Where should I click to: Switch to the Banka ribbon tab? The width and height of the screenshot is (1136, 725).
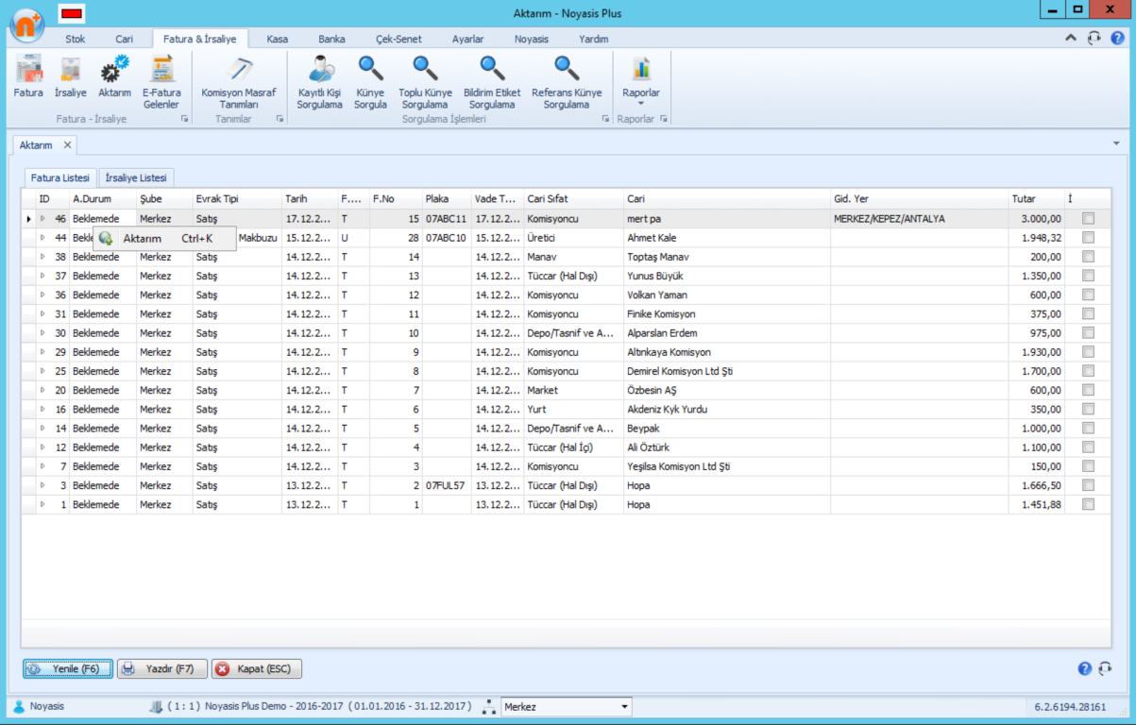coord(331,39)
